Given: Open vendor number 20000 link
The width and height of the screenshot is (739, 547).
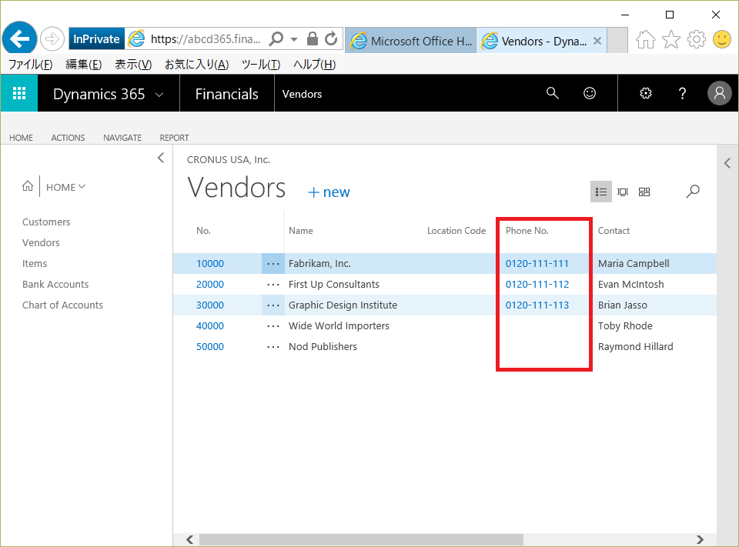Looking at the screenshot, I should pyautogui.click(x=209, y=285).
